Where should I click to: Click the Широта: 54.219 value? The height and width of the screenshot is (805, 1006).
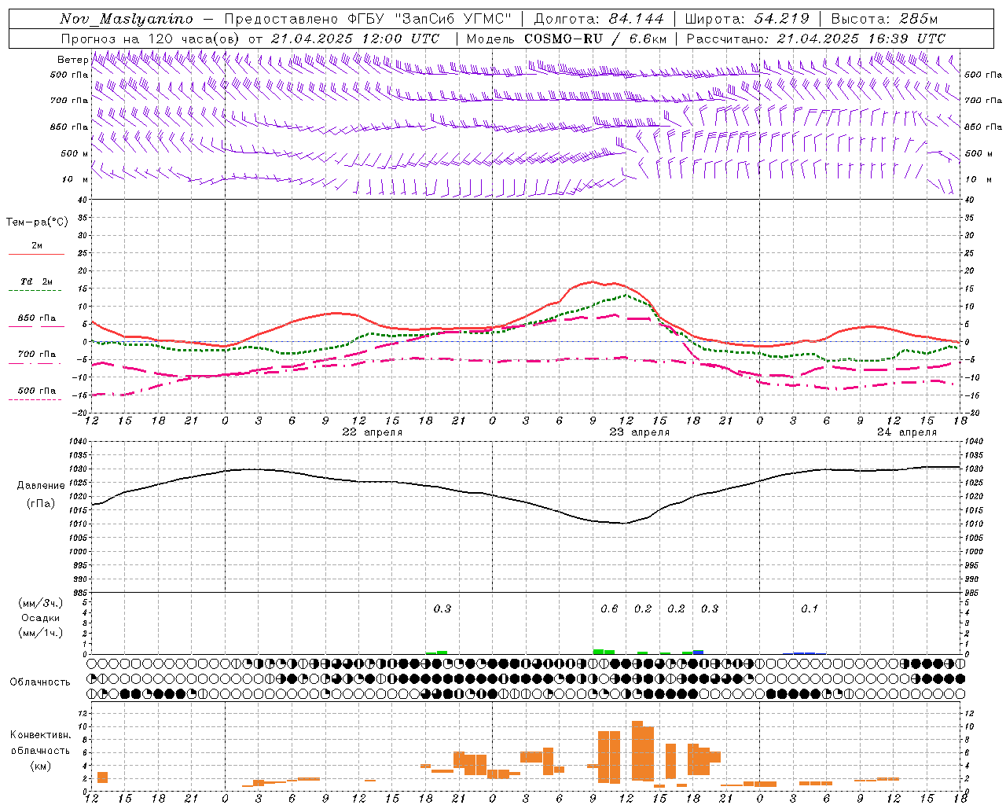(747, 19)
